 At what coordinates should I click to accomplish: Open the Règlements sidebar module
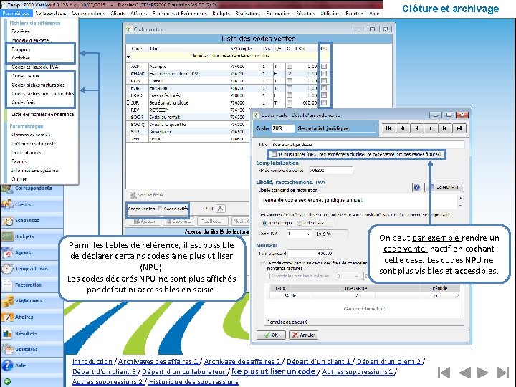pos(32,301)
